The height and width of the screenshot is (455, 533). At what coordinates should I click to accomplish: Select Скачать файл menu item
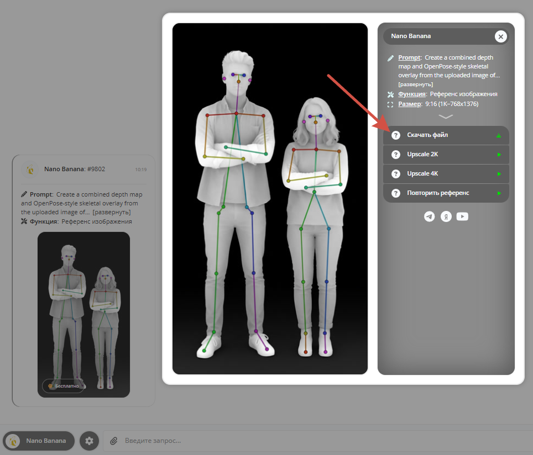tap(446, 135)
